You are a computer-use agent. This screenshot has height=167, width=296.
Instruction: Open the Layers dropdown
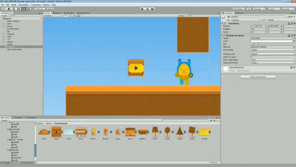[274, 9]
